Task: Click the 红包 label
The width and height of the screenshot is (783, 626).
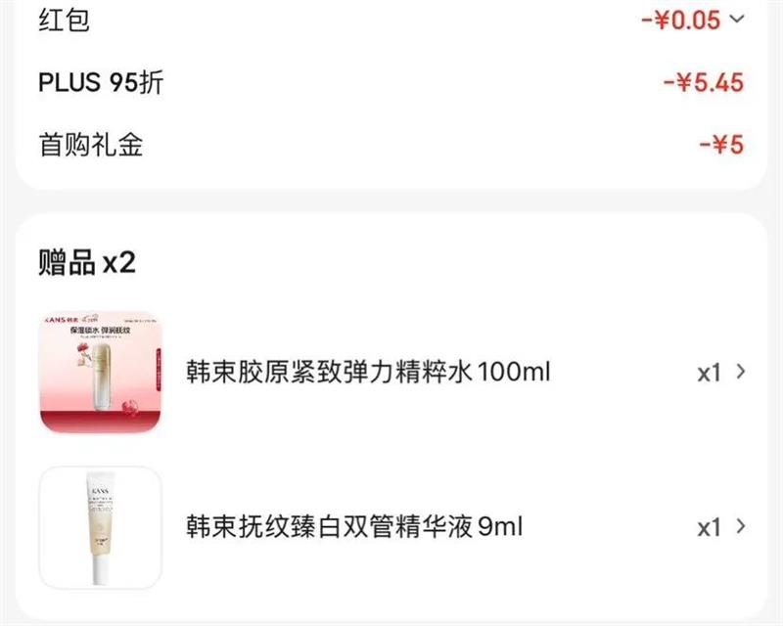Action: pos(64,20)
